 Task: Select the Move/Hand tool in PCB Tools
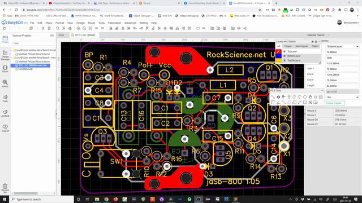coord(310,97)
